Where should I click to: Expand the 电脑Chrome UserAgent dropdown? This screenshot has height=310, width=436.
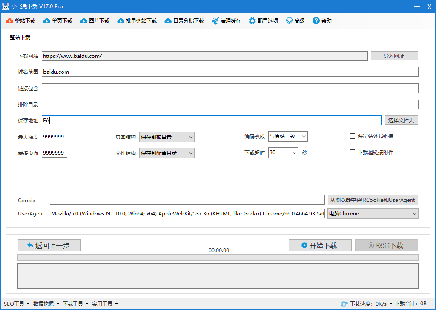click(373, 214)
